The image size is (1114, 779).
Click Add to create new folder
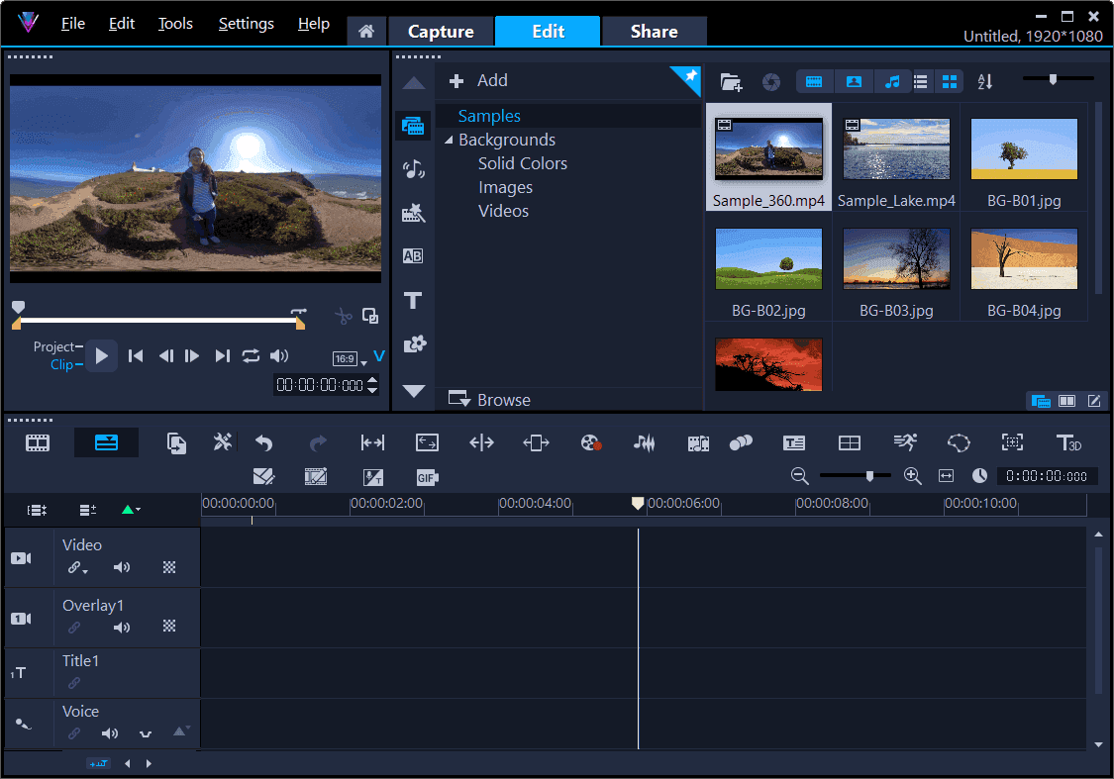479,81
